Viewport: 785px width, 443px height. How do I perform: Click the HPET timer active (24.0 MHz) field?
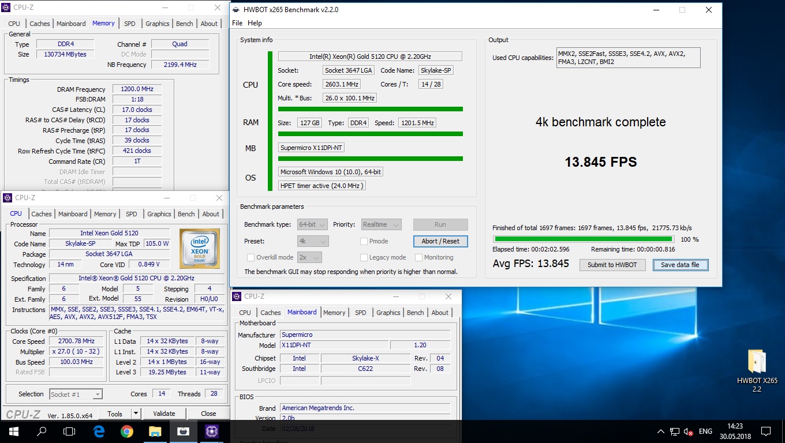(322, 186)
